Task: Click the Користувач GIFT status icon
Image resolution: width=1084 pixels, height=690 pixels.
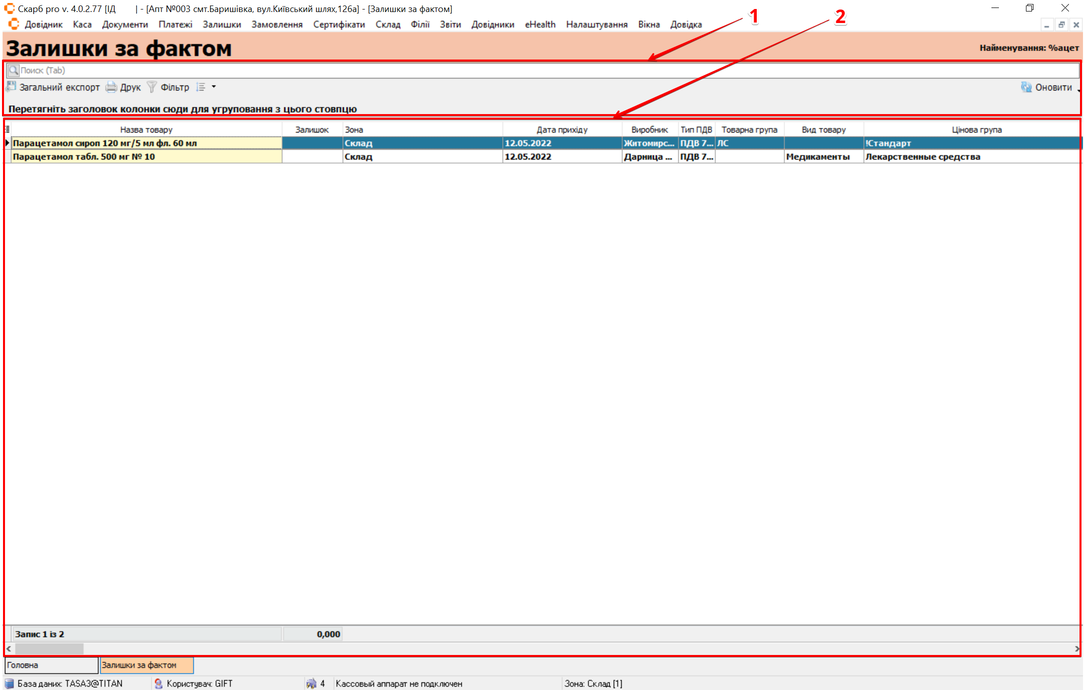Action: pos(159,683)
